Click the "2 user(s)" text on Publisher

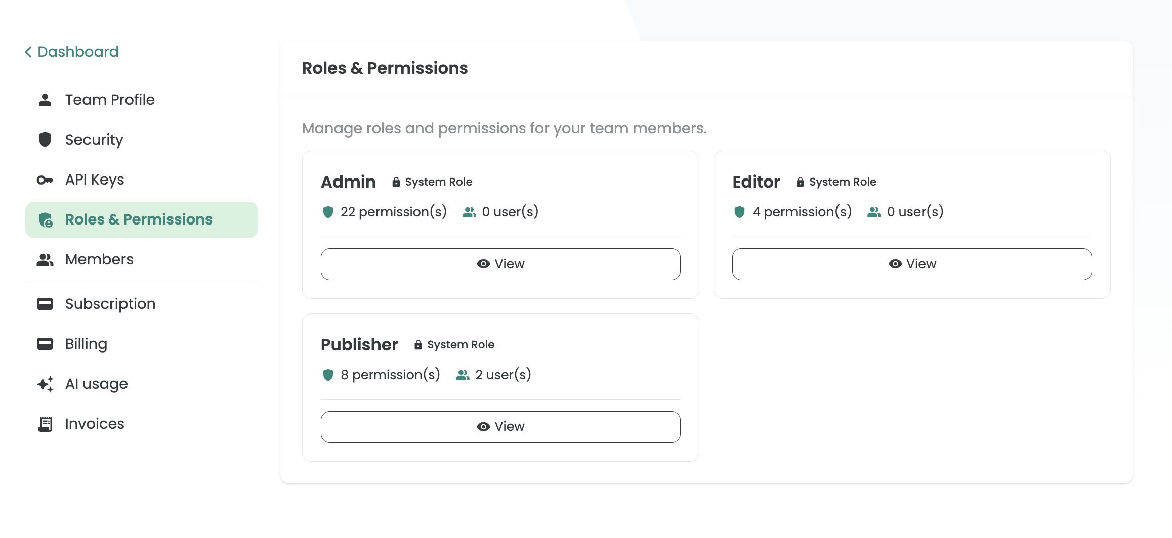(503, 375)
